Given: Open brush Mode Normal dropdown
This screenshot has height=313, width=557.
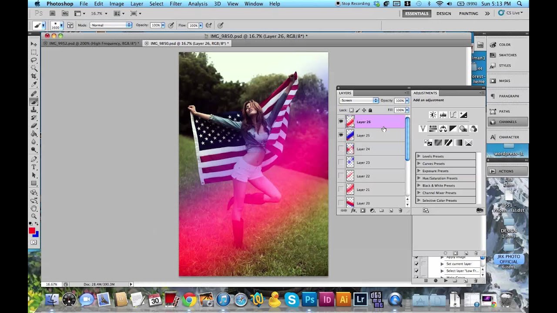Looking at the screenshot, I should tap(111, 25).
